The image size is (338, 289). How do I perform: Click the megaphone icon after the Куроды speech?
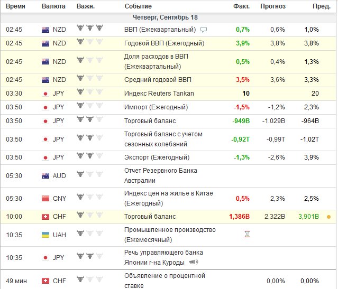pos(193,262)
